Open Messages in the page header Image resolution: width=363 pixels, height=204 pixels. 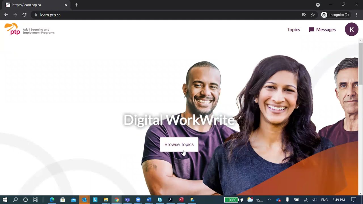322,30
